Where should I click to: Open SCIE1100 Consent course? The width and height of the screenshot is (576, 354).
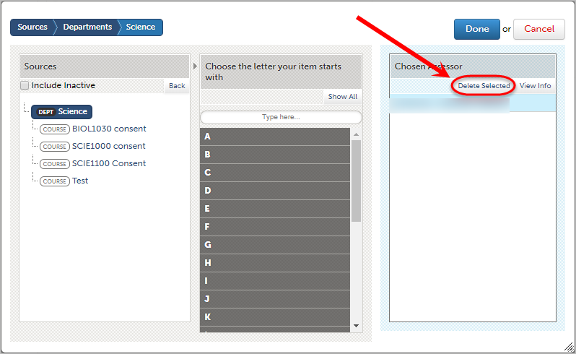[109, 163]
